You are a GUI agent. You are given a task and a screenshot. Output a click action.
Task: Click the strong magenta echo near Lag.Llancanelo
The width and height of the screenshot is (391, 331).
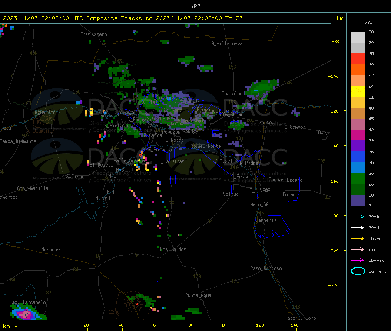26,314
